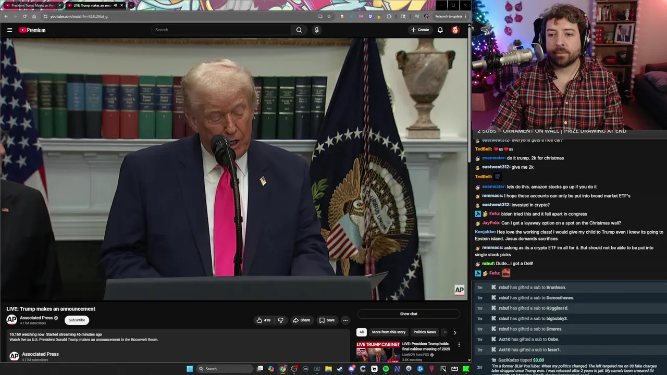This screenshot has height=375, width=667.
Task: Open the Associated Press link in the description
Action: 40,354
